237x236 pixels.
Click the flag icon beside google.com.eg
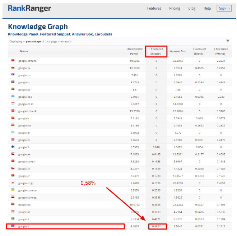point(13,197)
